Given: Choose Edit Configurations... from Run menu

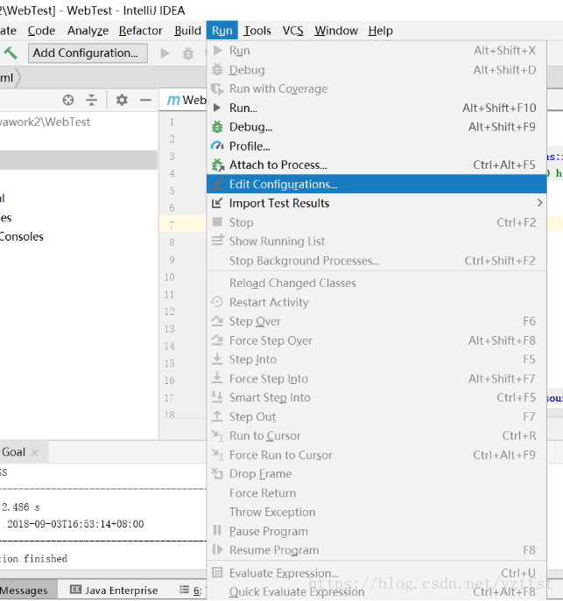Looking at the screenshot, I should tap(377, 184).
